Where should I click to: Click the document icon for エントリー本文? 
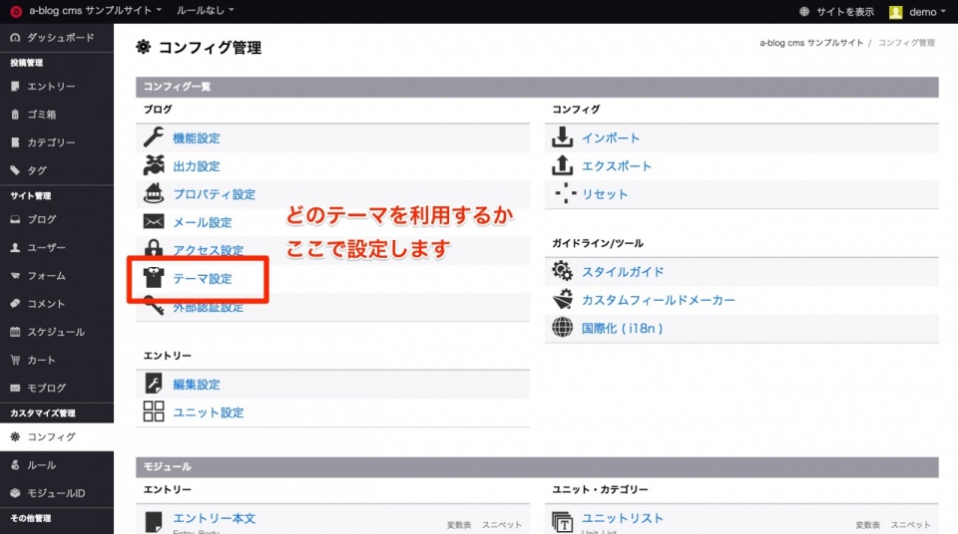pyautogui.click(x=154, y=522)
